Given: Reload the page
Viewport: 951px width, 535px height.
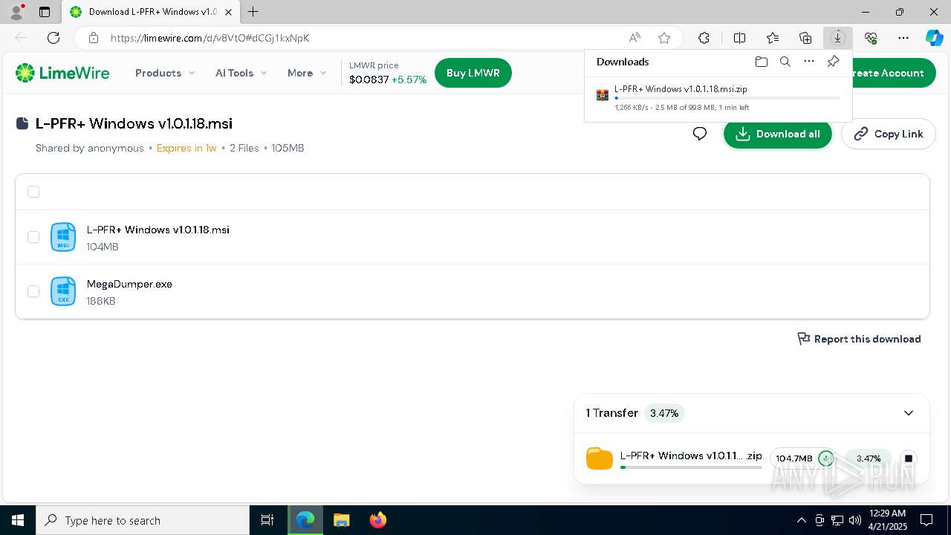Looking at the screenshot, I should pos(53,38).
